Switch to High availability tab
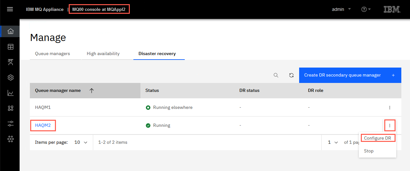 103,53
